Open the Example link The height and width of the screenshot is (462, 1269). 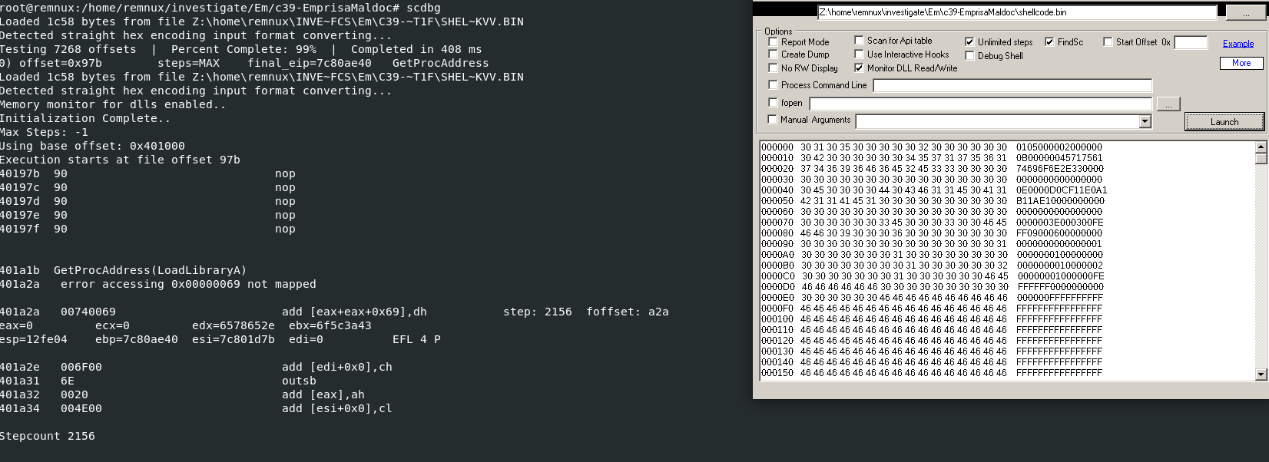1238,44
